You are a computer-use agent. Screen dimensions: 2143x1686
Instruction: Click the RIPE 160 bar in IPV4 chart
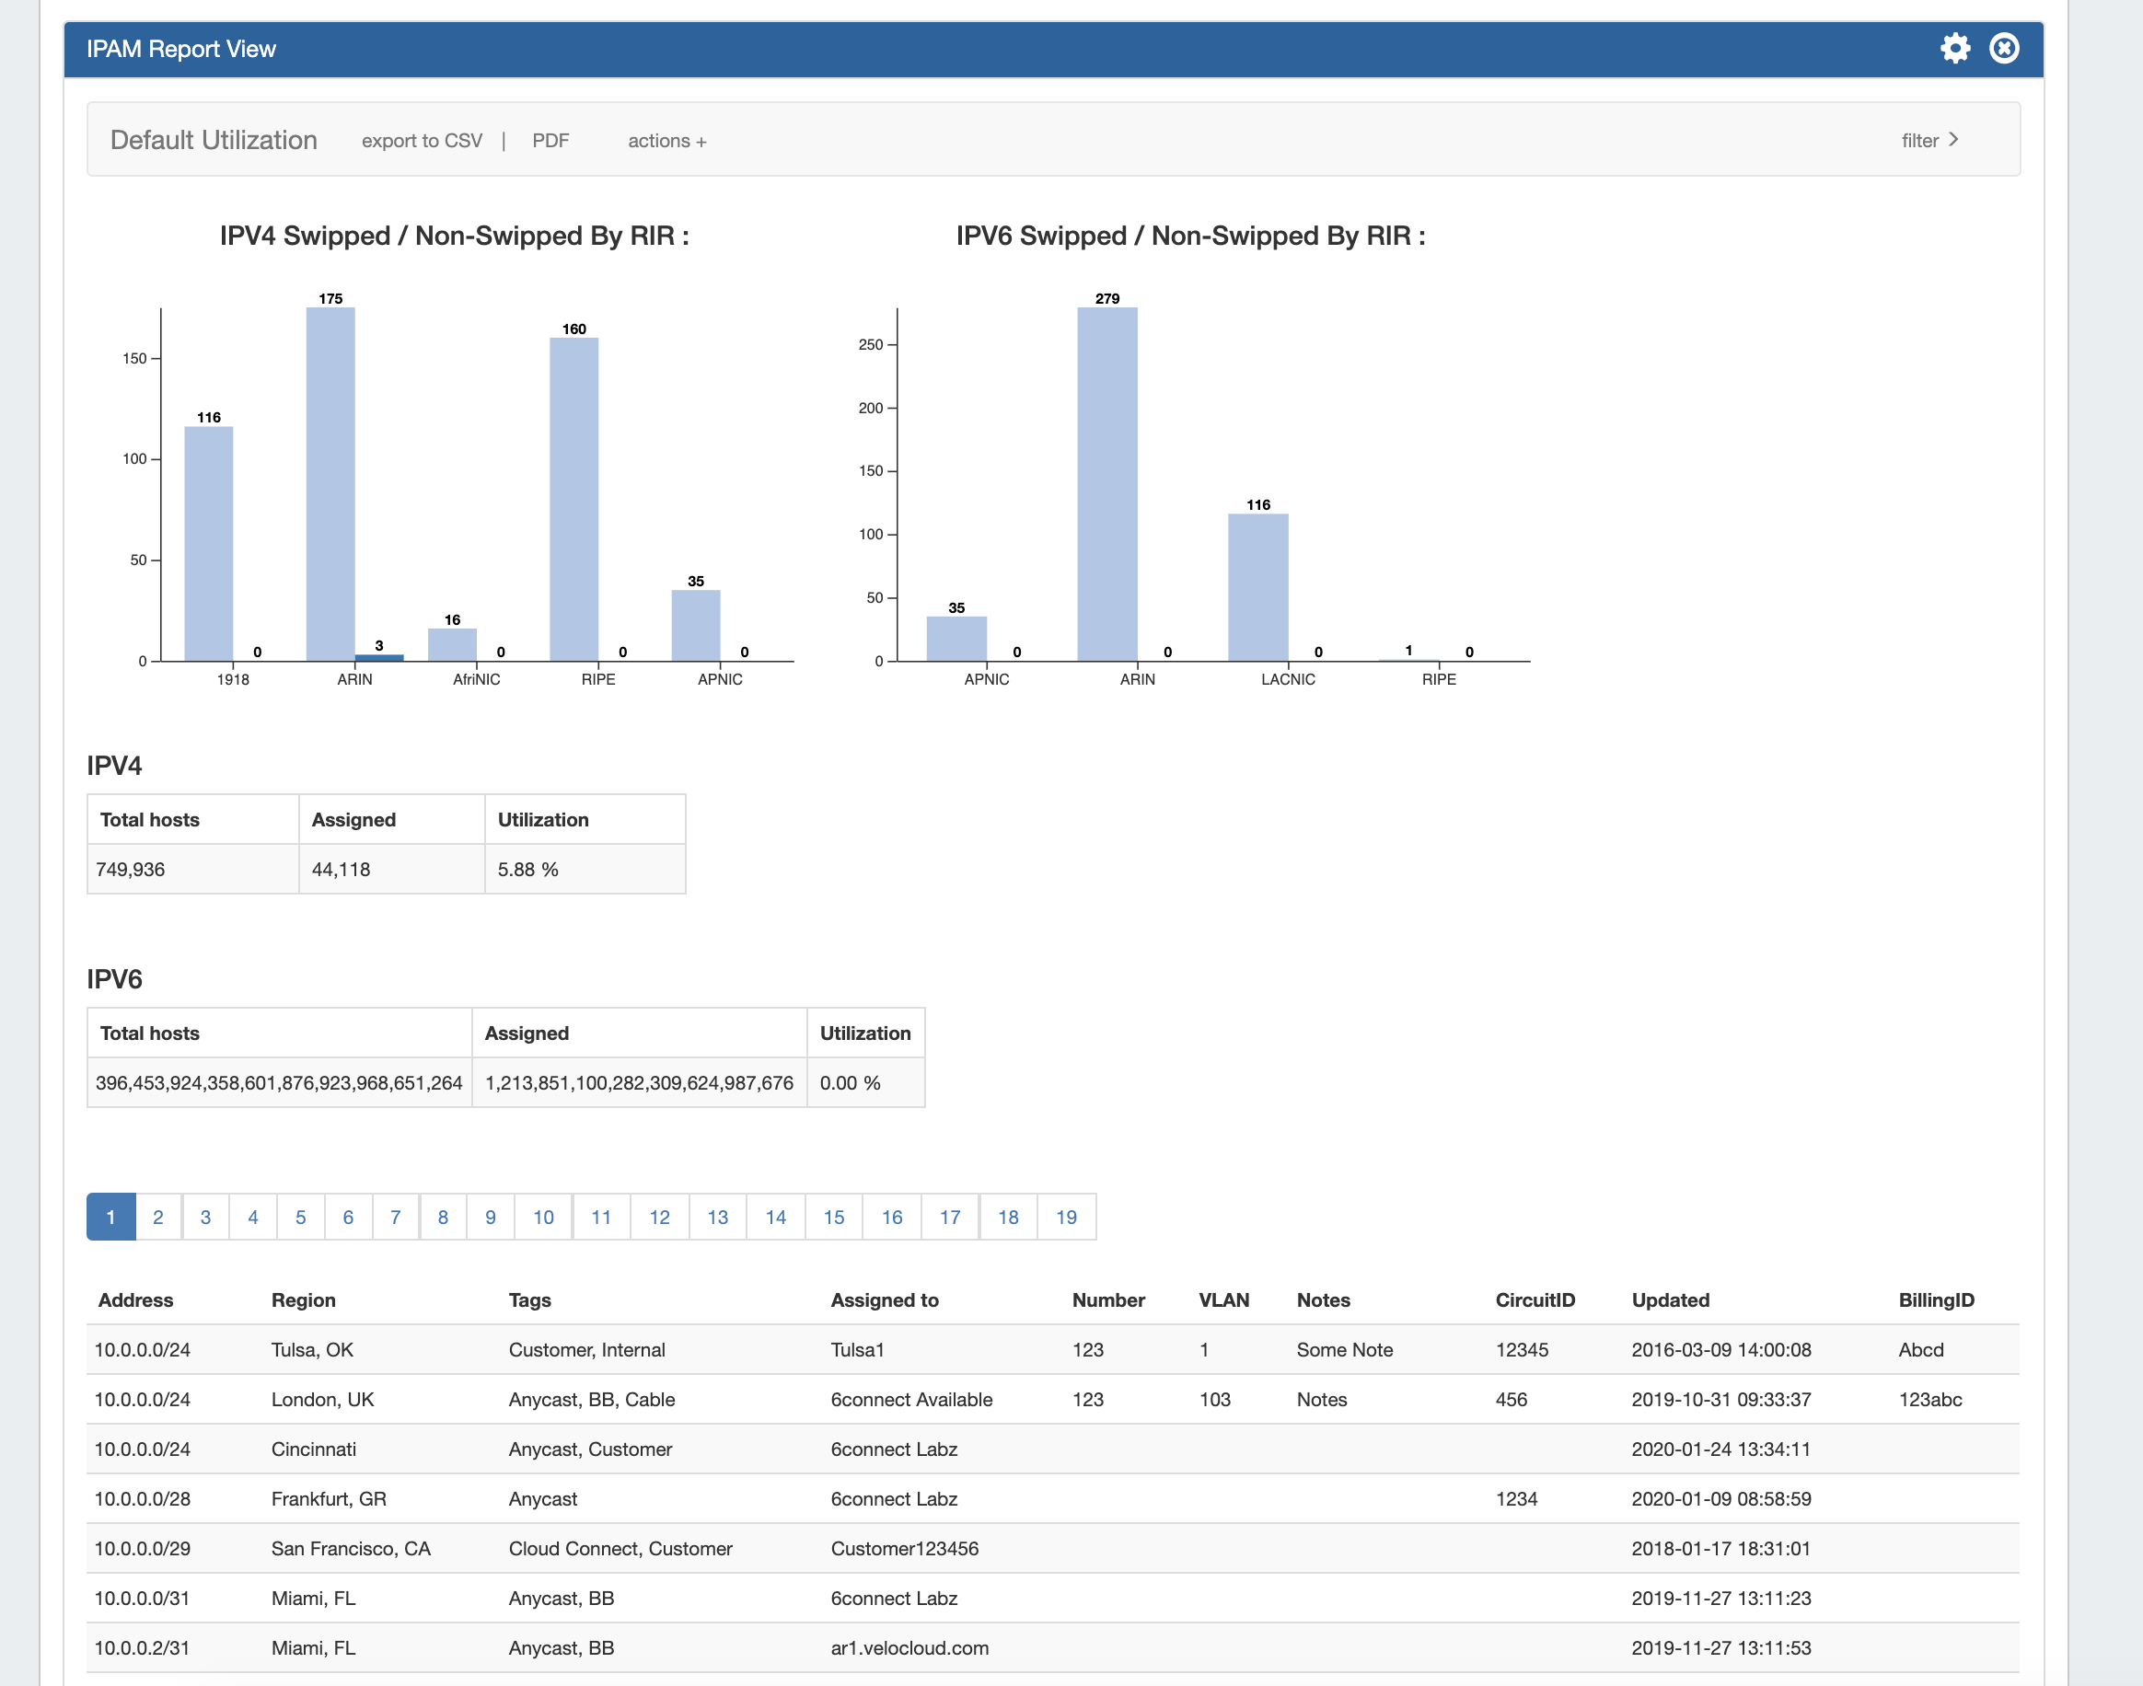pyautogui.click(x=573, y=499)
